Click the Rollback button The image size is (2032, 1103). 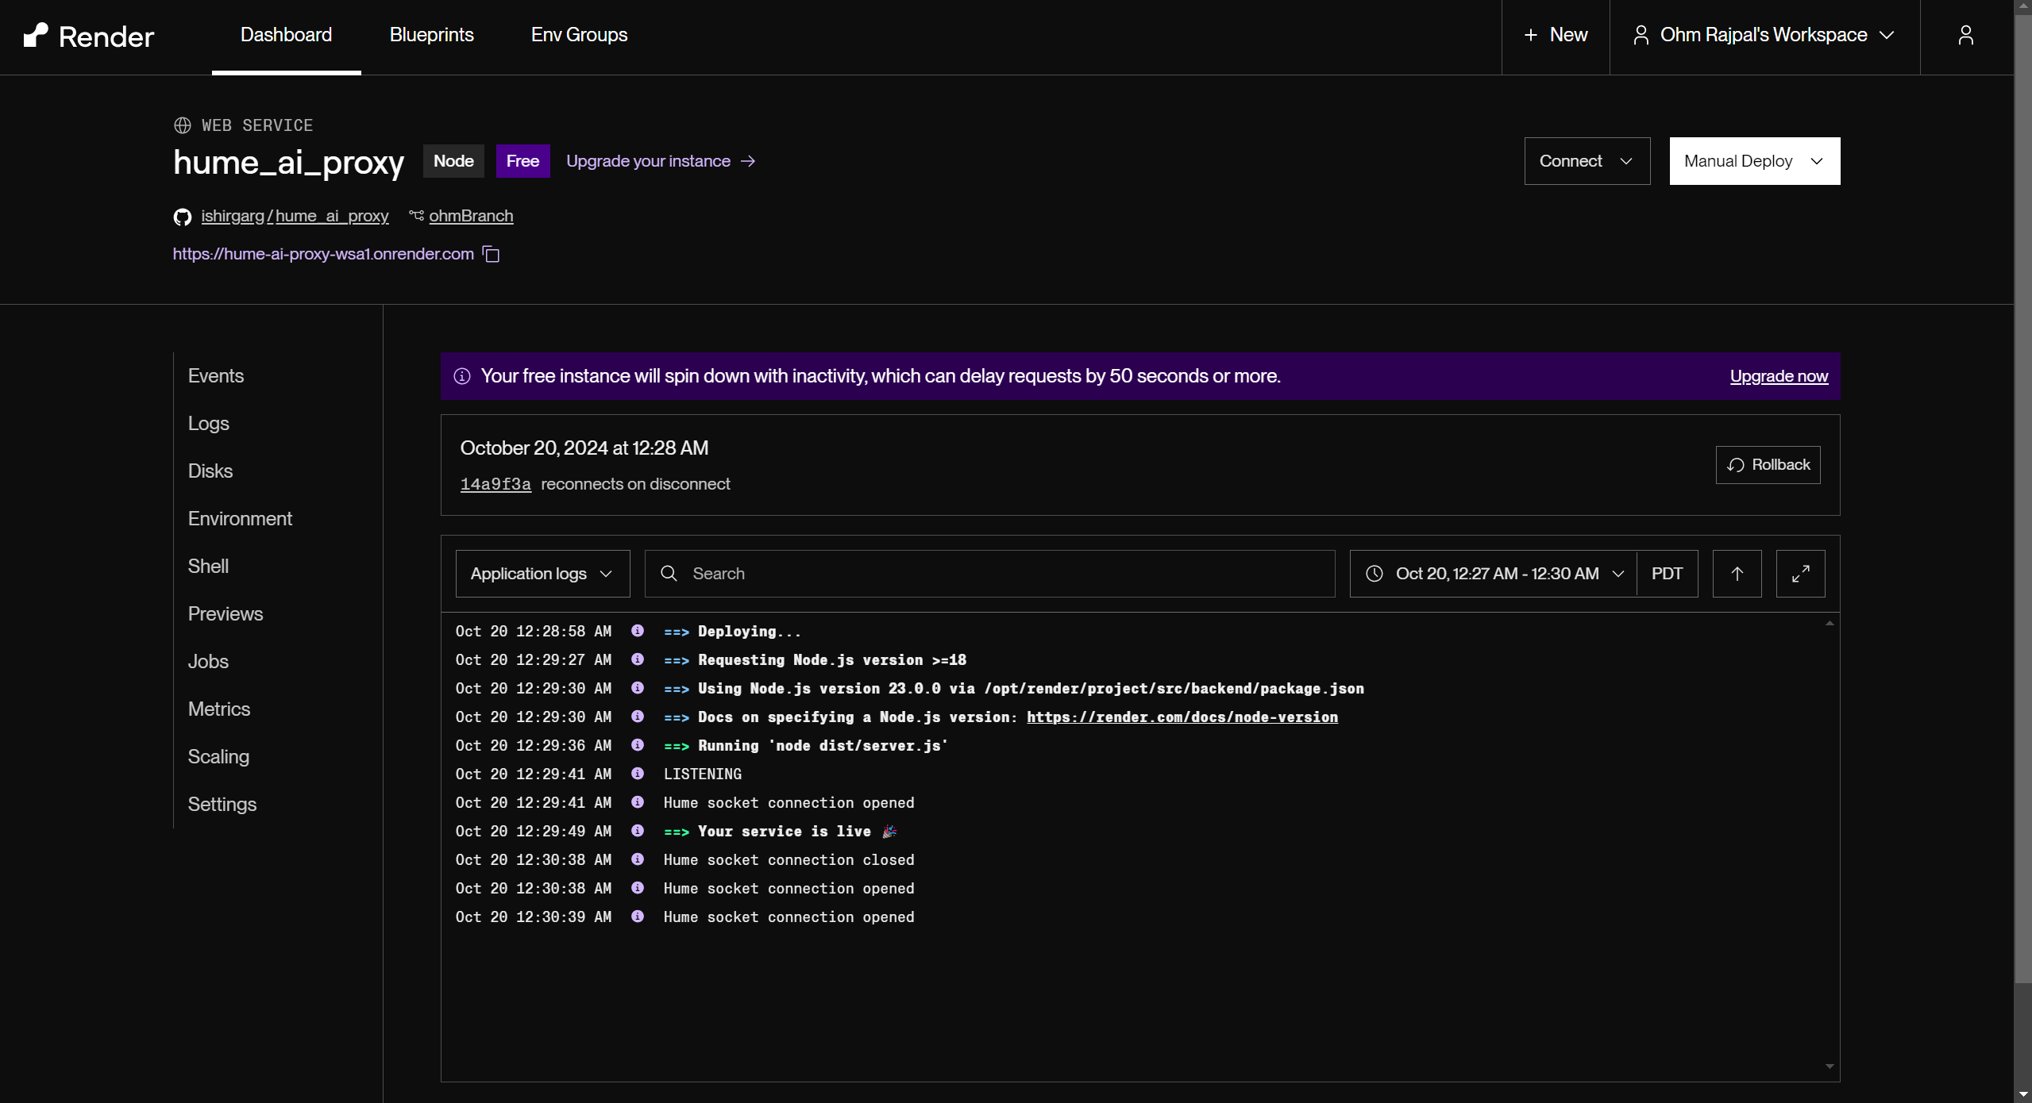tap(1768, 465)
